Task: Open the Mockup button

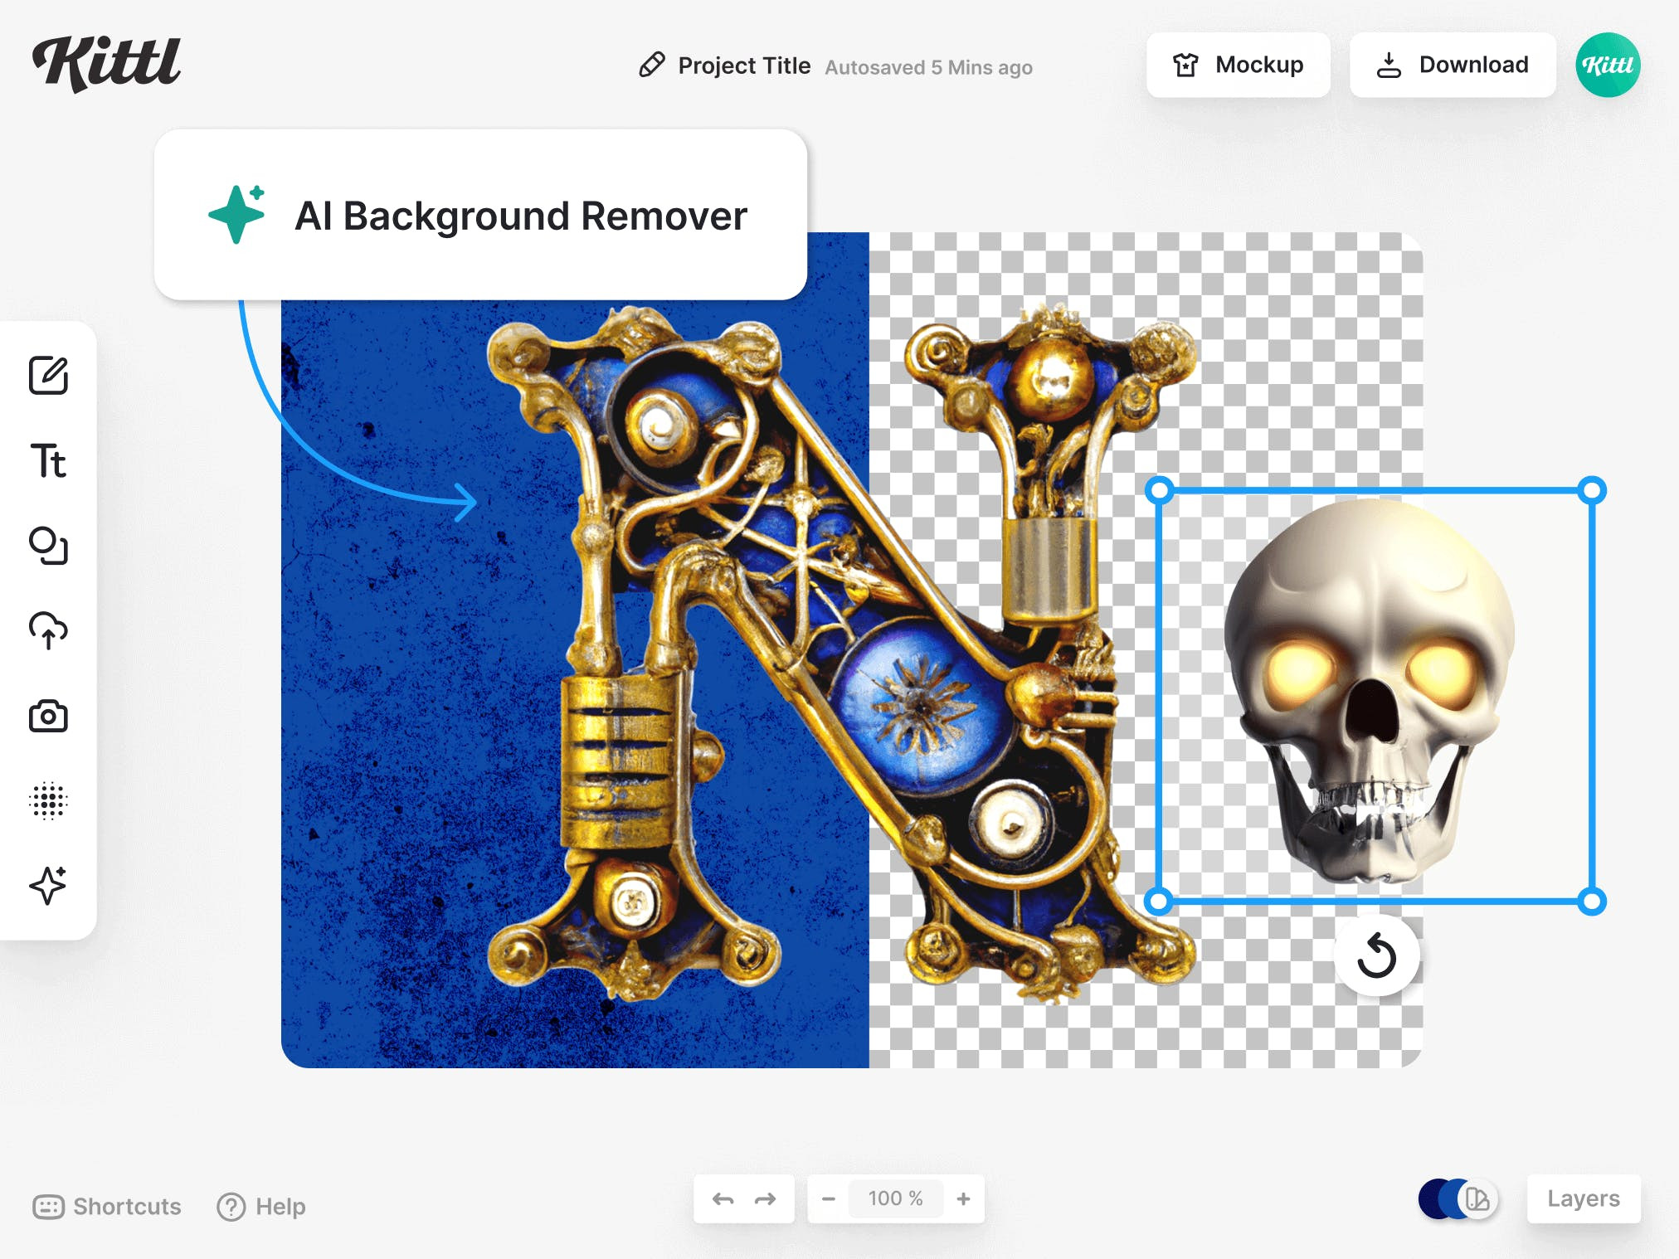Action: [x=1238, y=65]
